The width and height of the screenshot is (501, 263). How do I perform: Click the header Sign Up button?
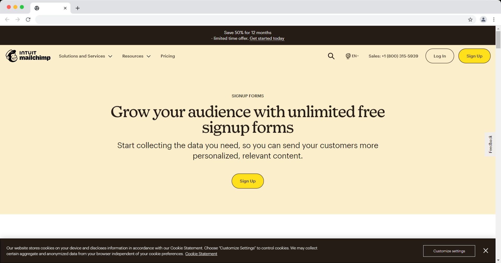point(474,56)
